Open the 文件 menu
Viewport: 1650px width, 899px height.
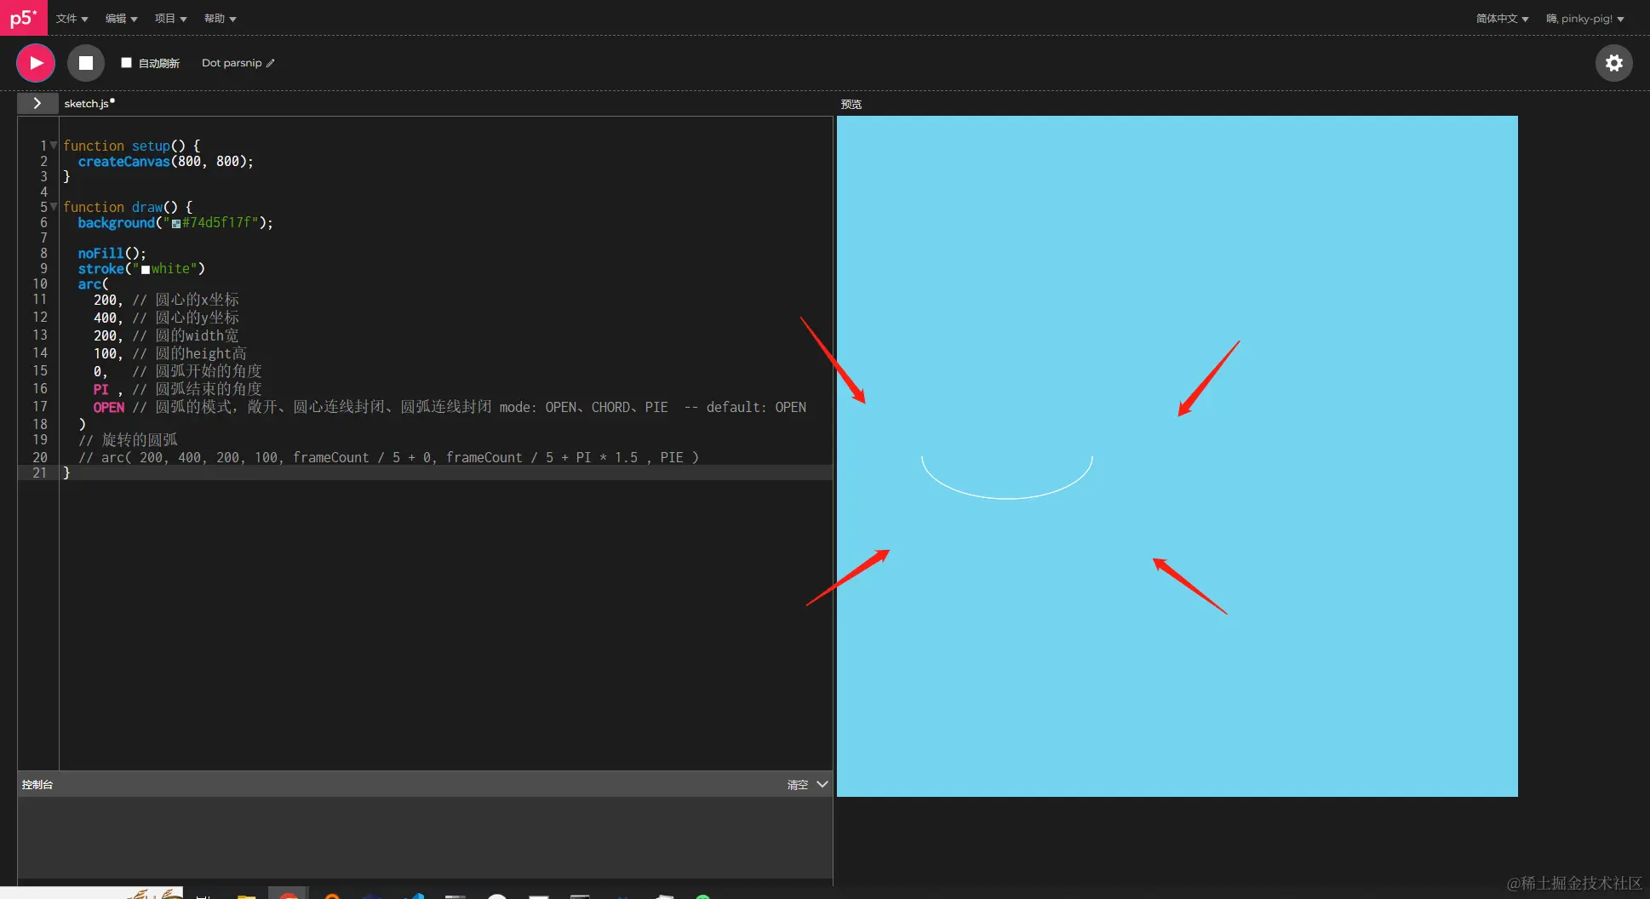click(72, 18)
